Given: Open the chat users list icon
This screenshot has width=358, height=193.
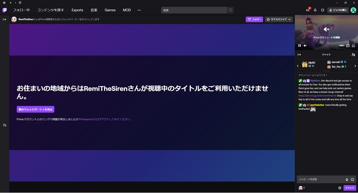Looking at the screenshot, I should pos(353,54).
